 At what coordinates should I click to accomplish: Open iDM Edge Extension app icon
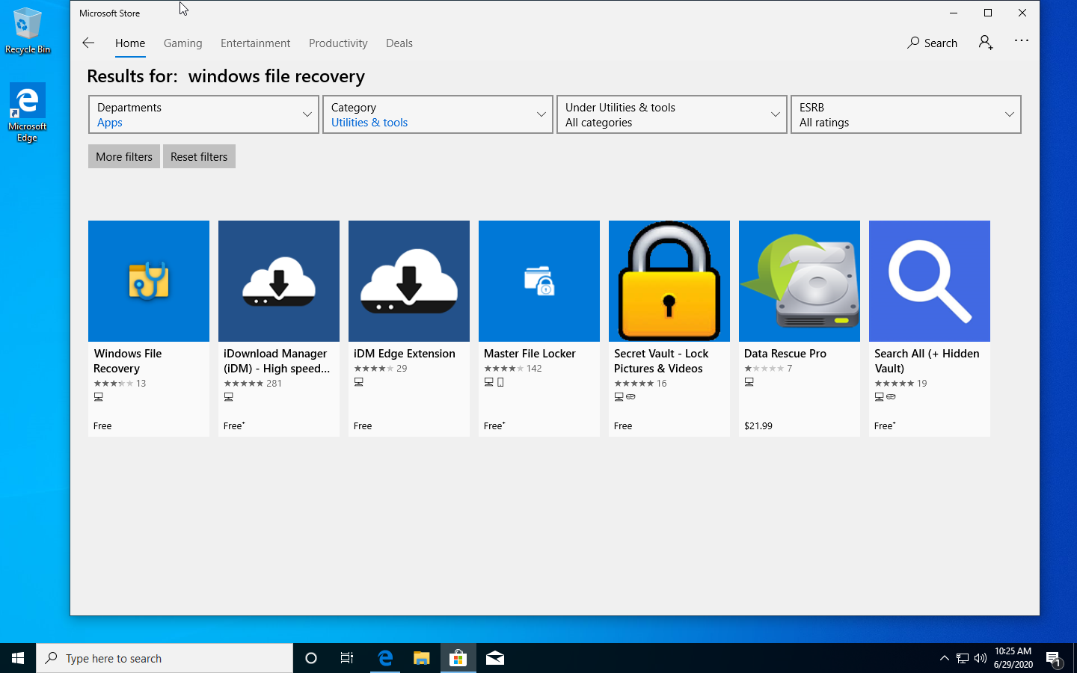409,281
